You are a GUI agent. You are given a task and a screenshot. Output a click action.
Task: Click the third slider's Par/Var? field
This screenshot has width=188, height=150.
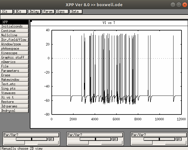coord(159,135)
